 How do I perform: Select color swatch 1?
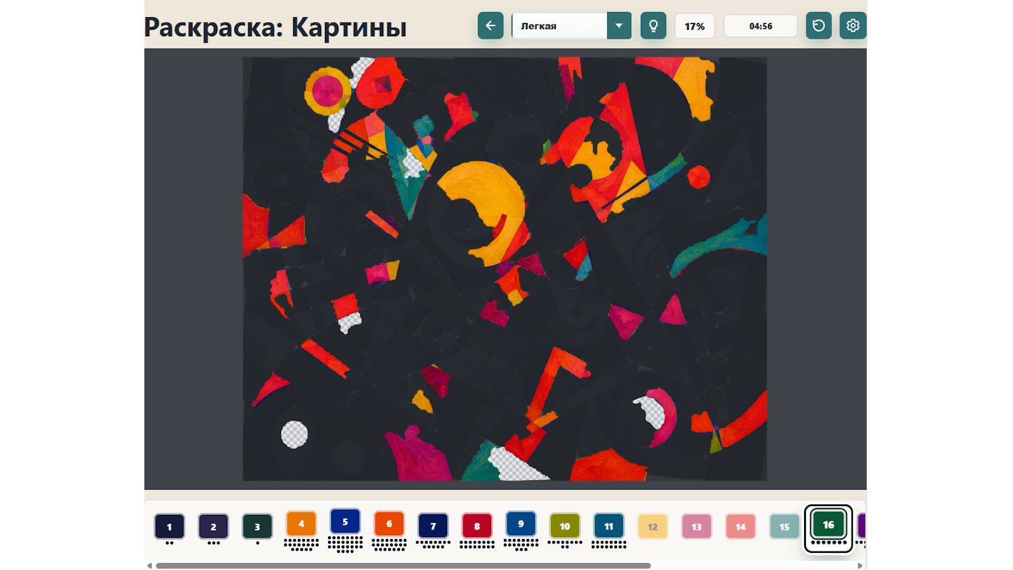pos(169,526)
